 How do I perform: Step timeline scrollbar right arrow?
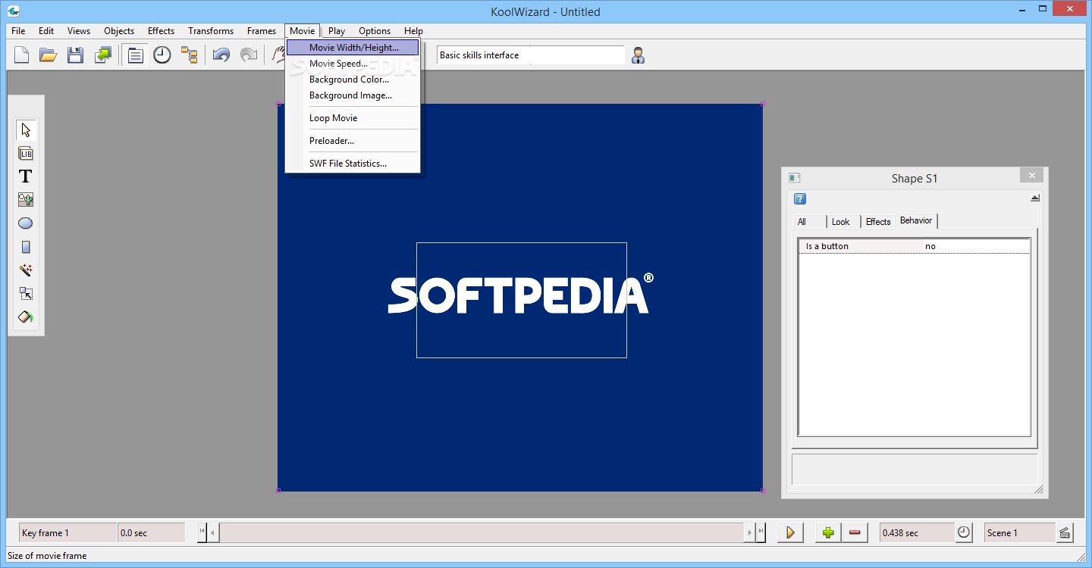pos(750,532)
